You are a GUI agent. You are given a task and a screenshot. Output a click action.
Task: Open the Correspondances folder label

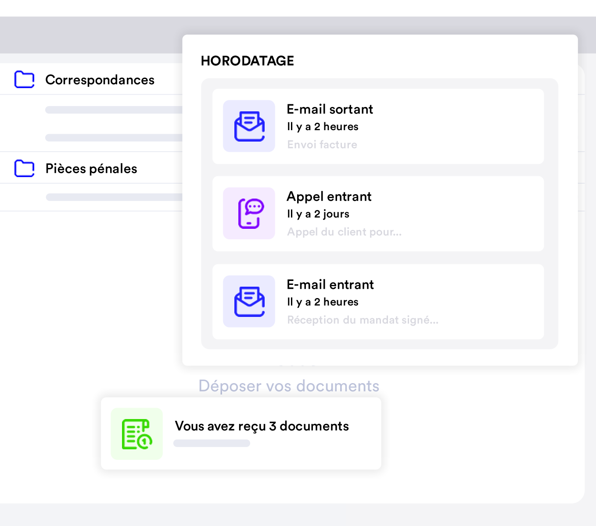coord(100,80)
